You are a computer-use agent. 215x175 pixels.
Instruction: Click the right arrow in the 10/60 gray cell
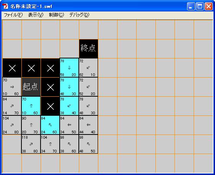coord(12,87)
